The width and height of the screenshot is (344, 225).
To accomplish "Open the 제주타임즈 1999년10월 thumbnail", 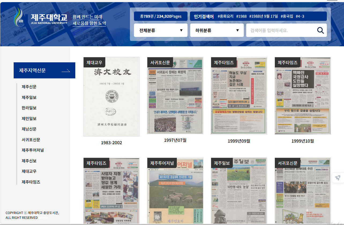I will click(303, 96).
